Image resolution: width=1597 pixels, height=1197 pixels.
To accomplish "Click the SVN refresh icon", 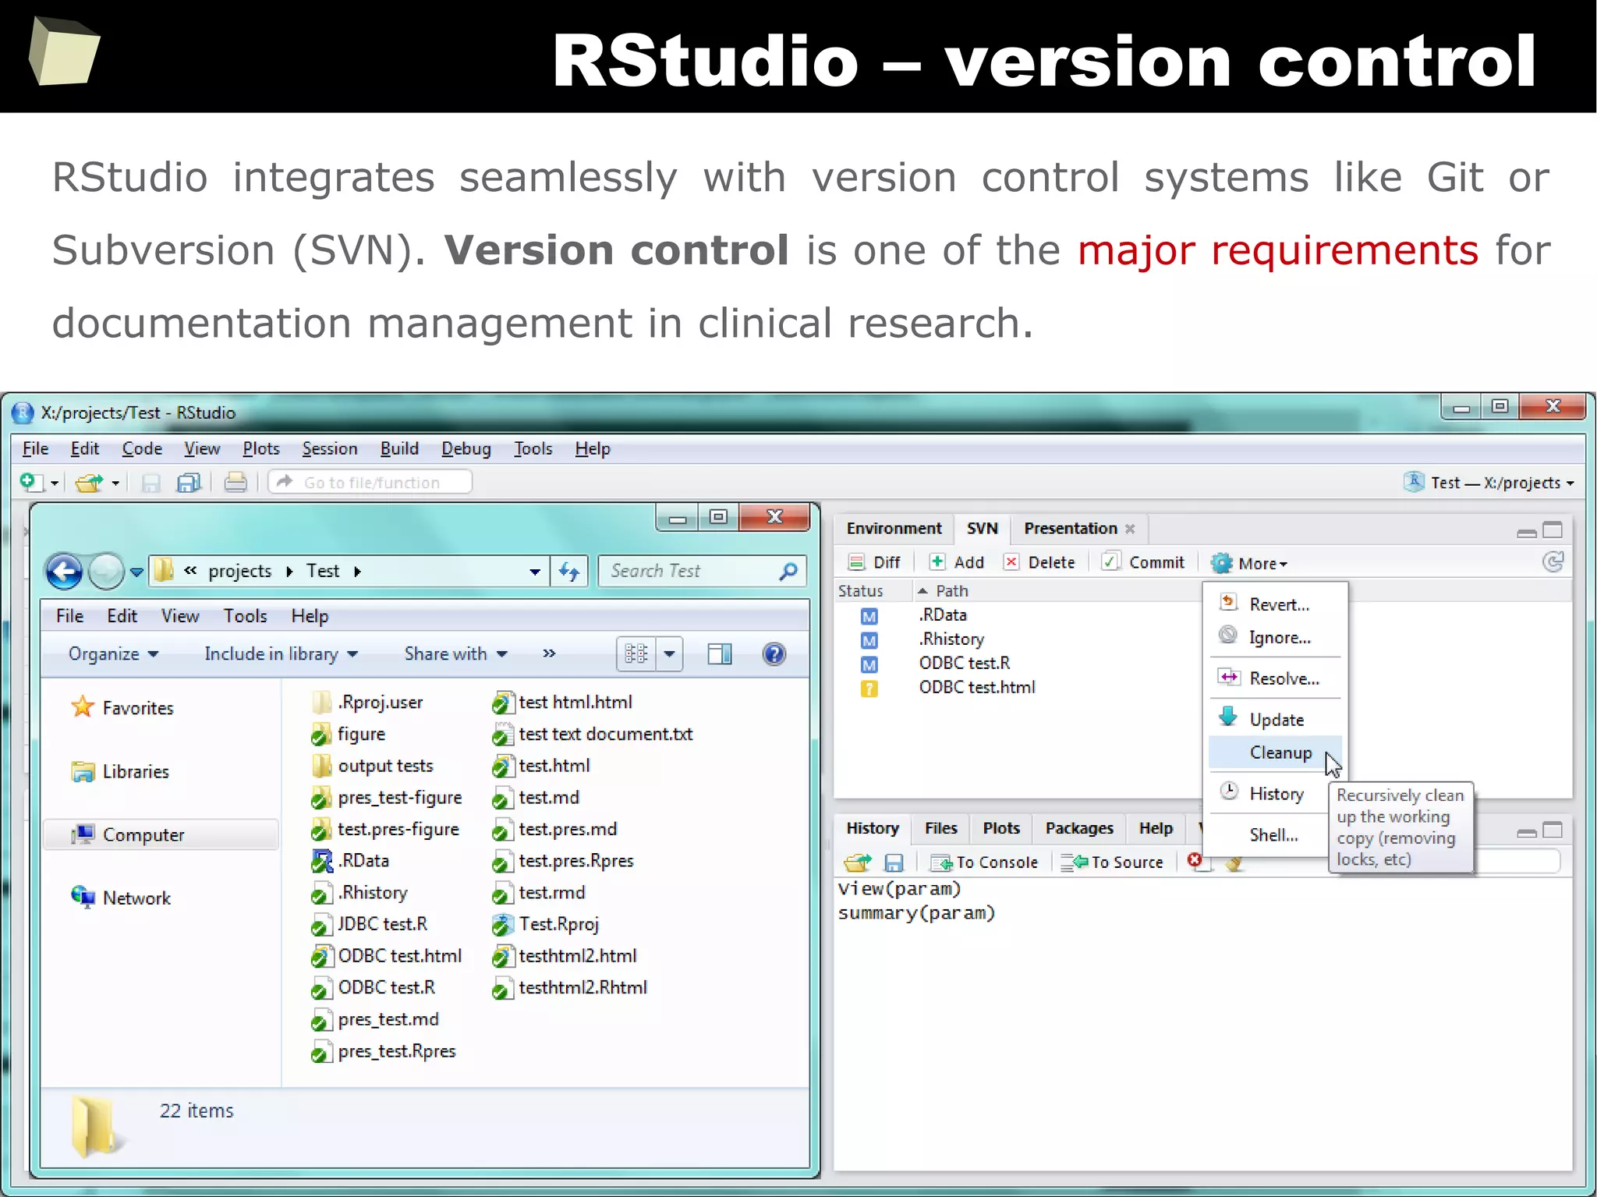I will 1553,562.
